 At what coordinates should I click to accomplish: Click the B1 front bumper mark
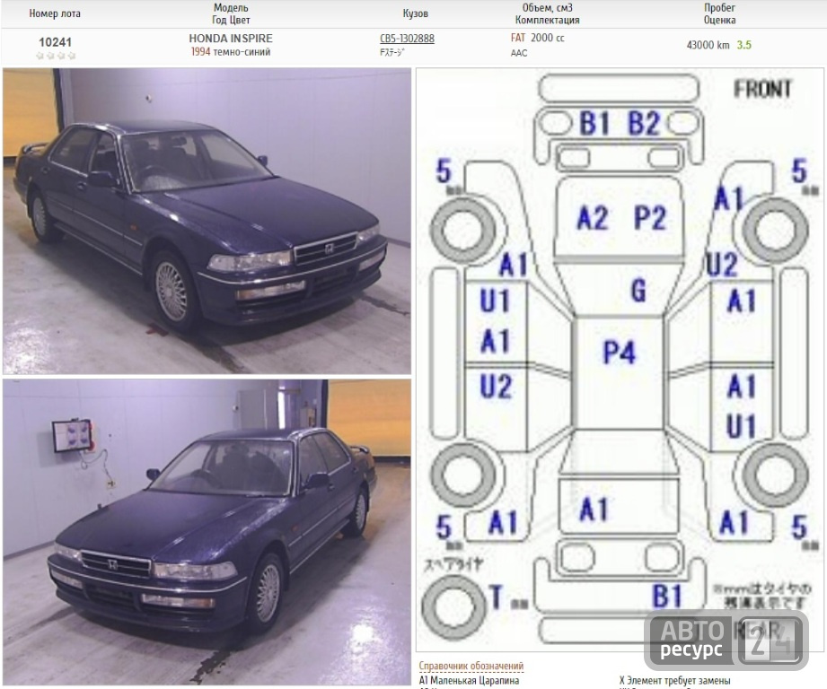coord(594,124)
